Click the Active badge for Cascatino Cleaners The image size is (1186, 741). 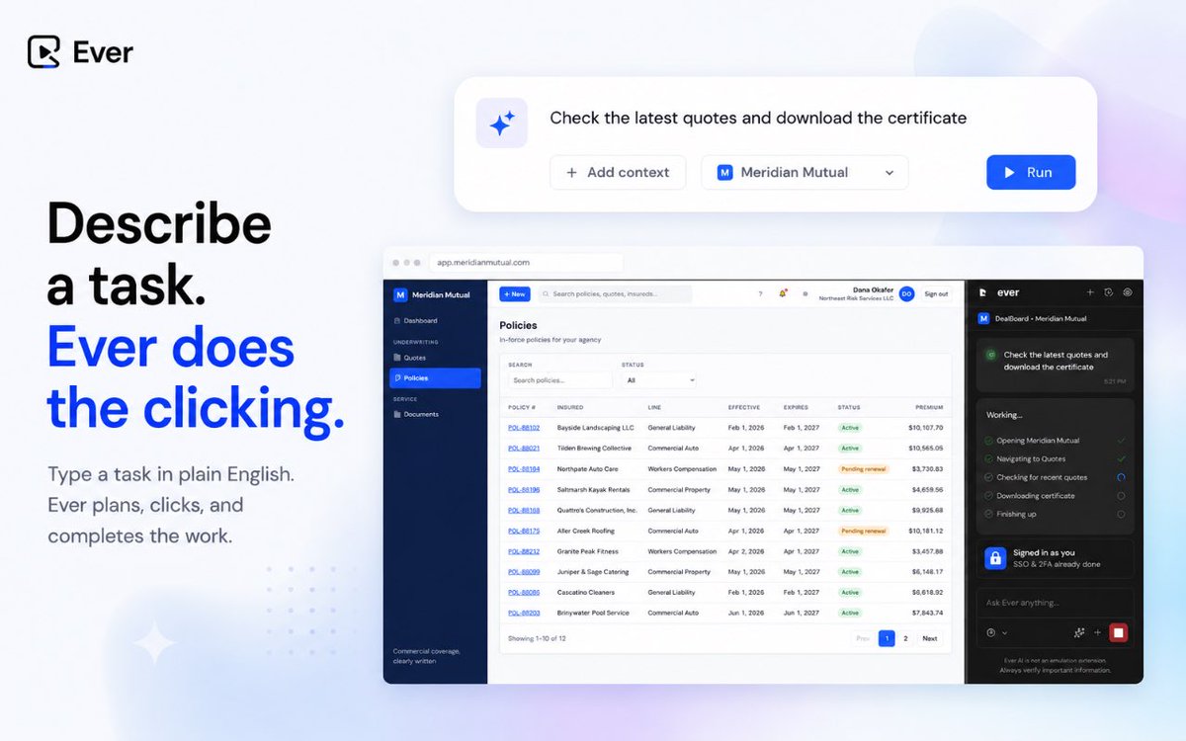click(x=850, y=593)
